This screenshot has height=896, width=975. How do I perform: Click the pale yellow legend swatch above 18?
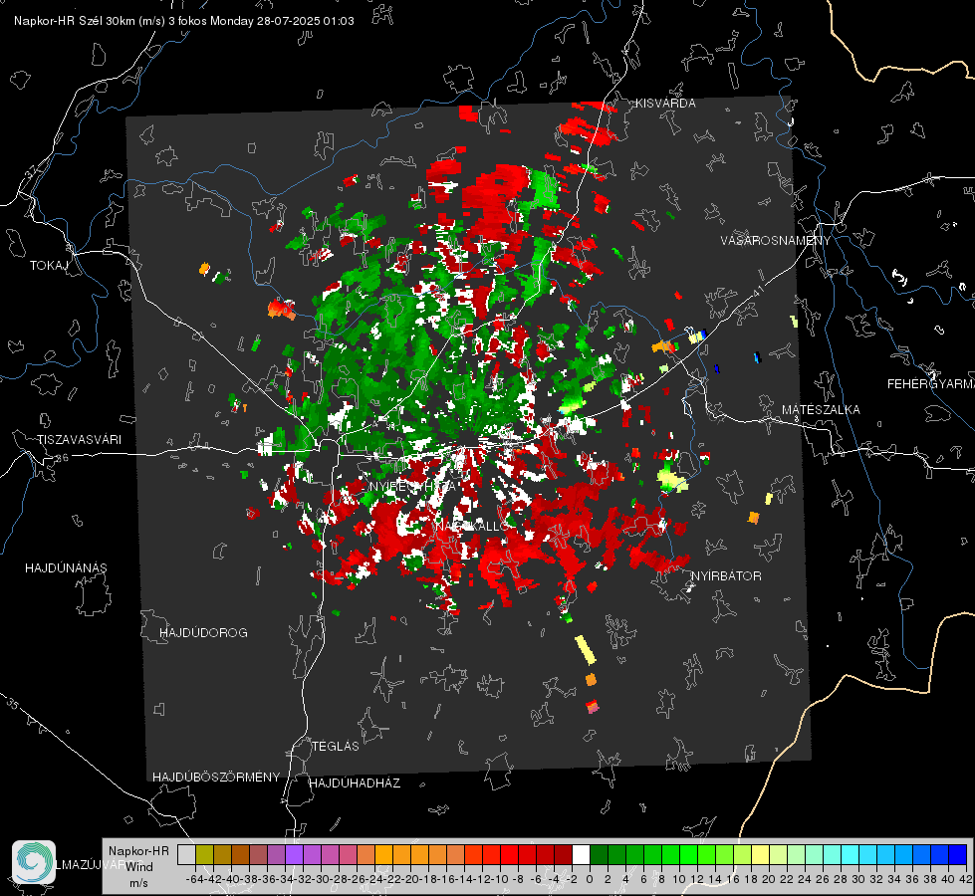[760, 855]
